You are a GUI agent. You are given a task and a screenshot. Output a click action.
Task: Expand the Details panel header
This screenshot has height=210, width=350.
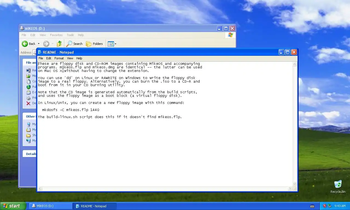pyautogui.click(x=30, y=154)
